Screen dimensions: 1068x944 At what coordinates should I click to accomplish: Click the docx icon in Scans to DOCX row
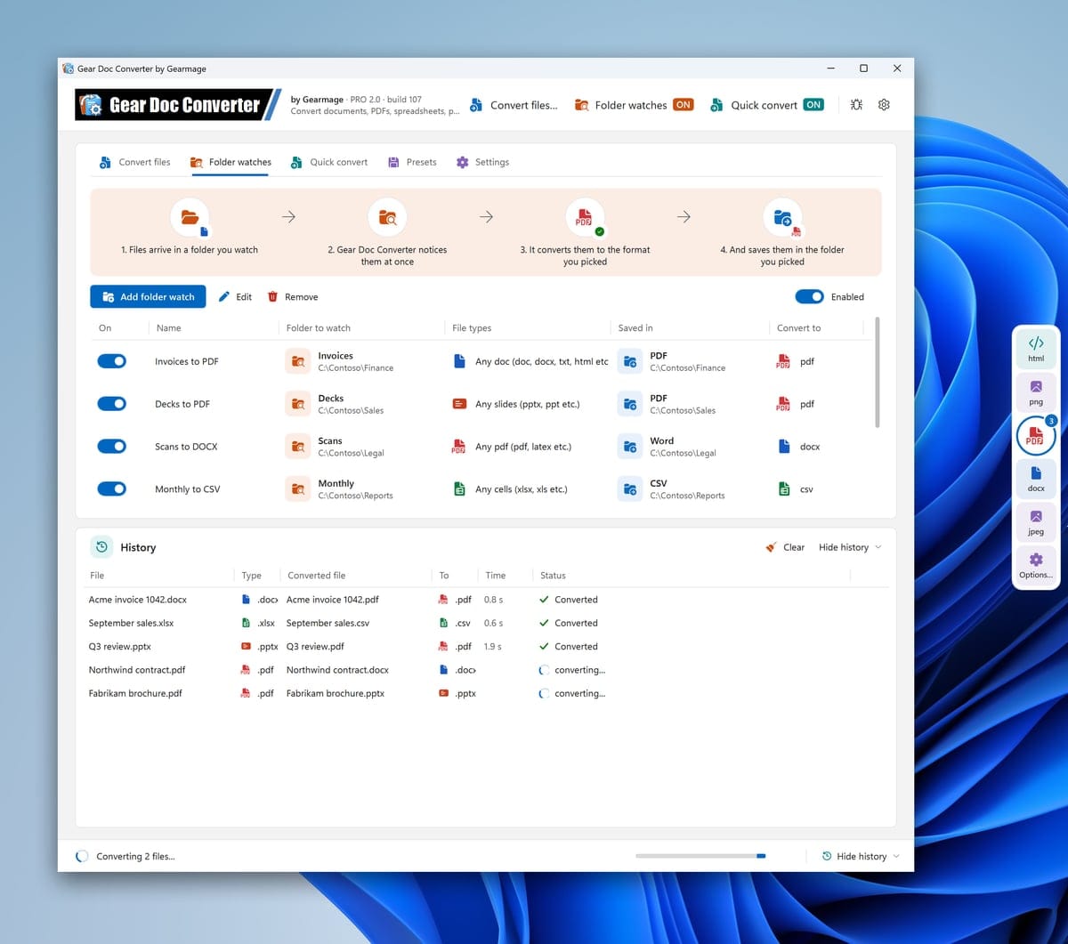click(784, 447)
